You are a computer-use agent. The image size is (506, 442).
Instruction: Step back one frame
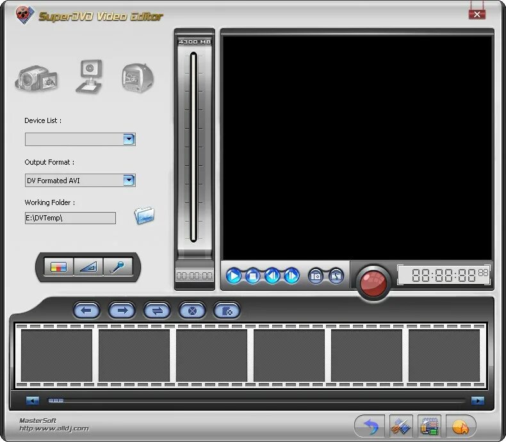tap(272, 276)
